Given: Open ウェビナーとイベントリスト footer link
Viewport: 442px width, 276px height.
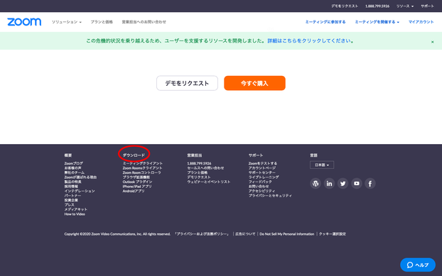Looking at the screenshot, I should (x=209, y=182).
